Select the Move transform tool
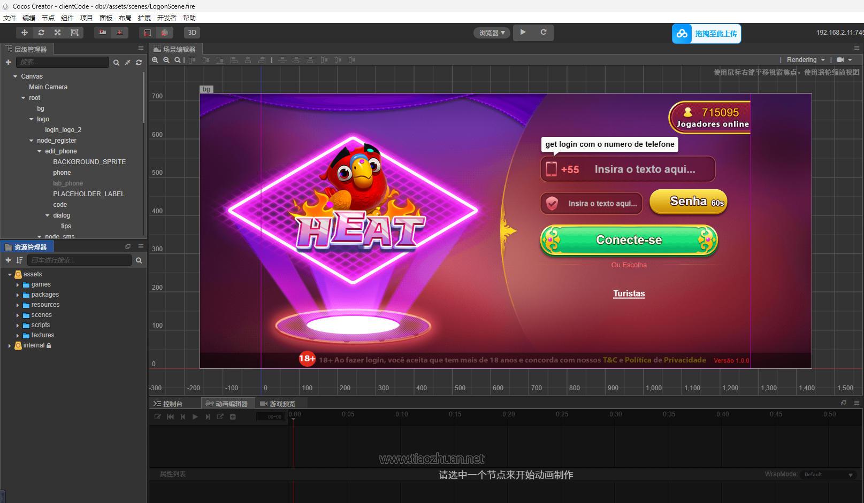This screenshot has width=864, height=503. coord(24,32)
